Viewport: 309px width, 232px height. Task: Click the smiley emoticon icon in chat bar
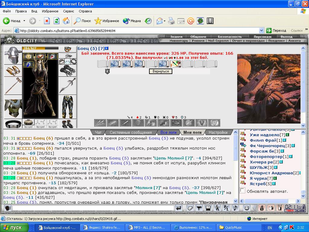tap(247, 208)
